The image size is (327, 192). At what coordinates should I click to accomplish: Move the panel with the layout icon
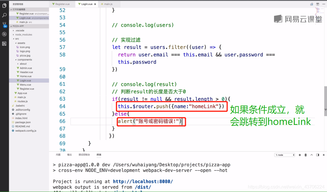[x=318, y=155]
